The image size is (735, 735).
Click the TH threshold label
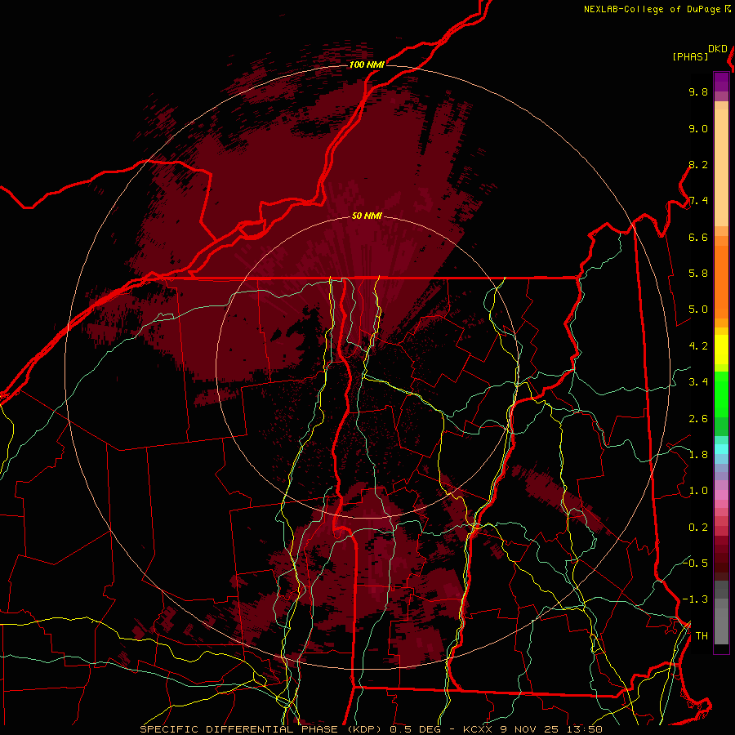pos(702,636)
